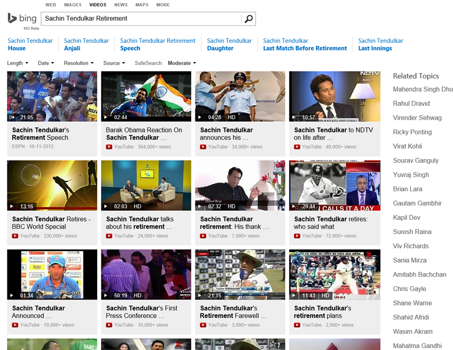
Task: Select Brian Lara related topic
Action: click(x=408, y=189)
